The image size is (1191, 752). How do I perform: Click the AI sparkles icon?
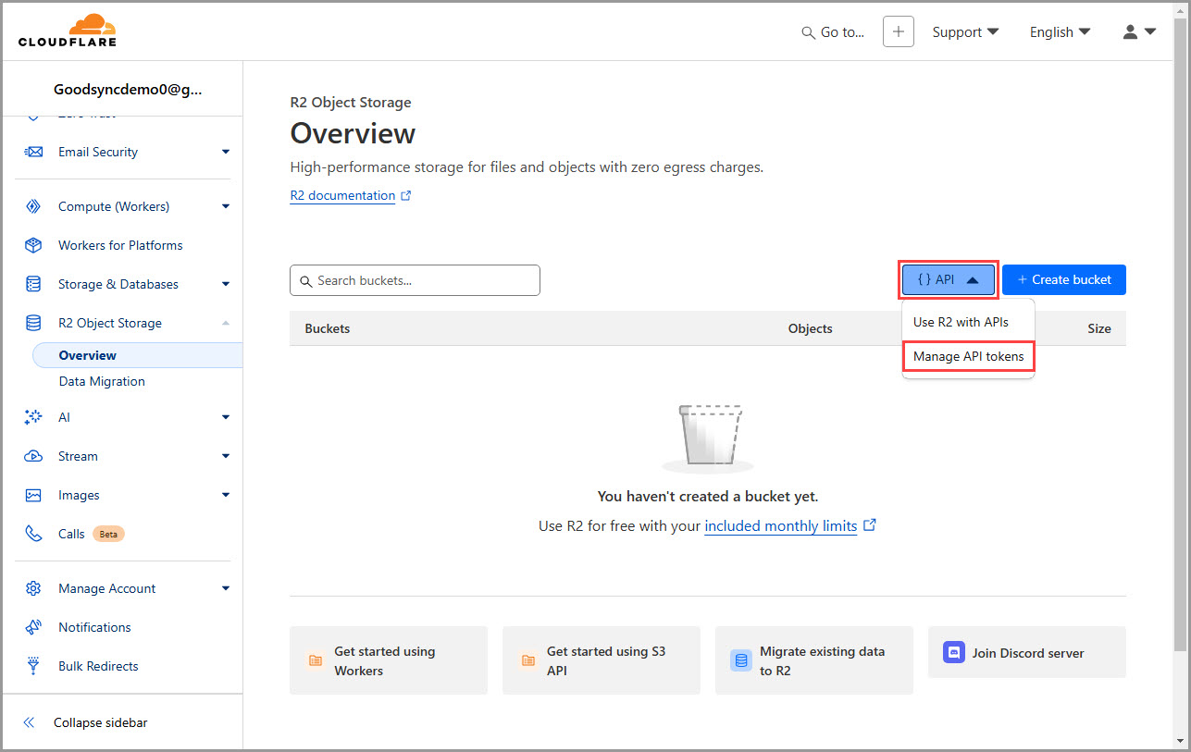[x=33, y=417]
